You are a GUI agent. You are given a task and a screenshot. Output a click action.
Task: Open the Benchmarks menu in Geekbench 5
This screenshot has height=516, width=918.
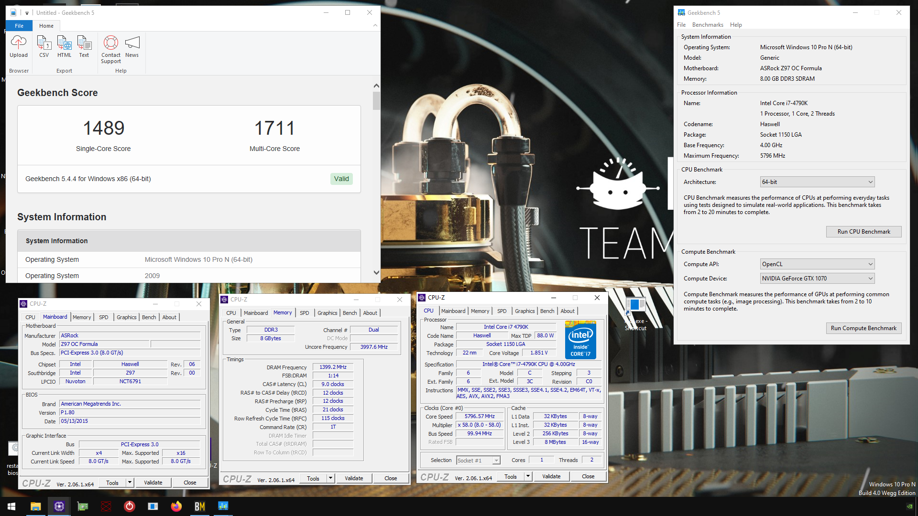point(708,25)
